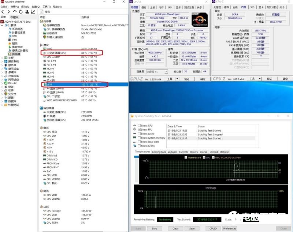Click the blue temperature graph selector bar
The height and width of the screenshot is (232, 293).
tap(137, 157)
